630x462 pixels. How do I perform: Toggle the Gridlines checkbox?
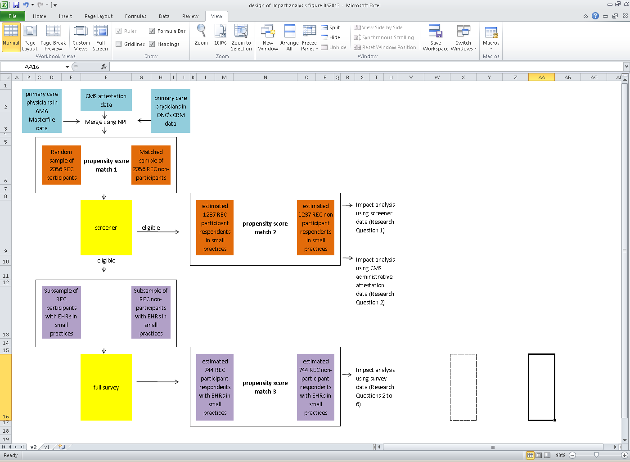tap(119, 44)
